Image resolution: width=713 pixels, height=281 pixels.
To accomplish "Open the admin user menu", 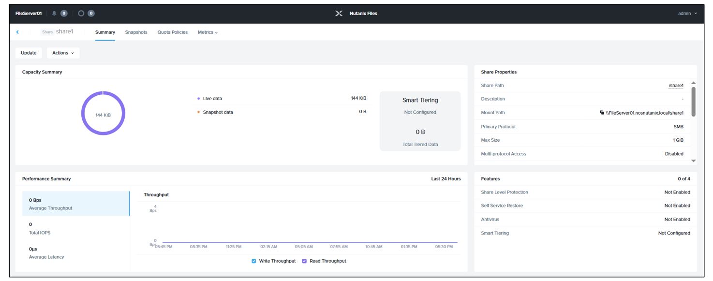I will 687,14.
